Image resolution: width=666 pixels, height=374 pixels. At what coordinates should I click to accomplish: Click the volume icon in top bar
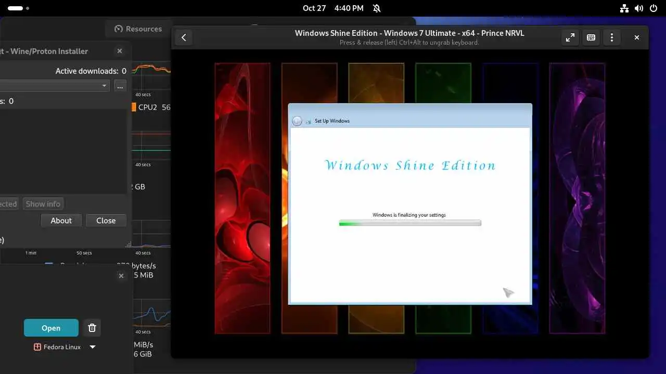coord(639,8)
